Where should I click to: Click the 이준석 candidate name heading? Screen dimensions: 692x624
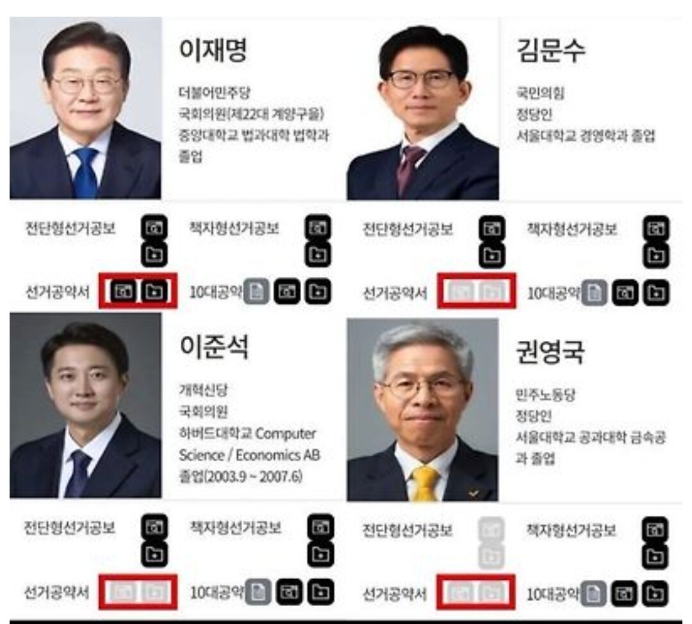(214, 347)
